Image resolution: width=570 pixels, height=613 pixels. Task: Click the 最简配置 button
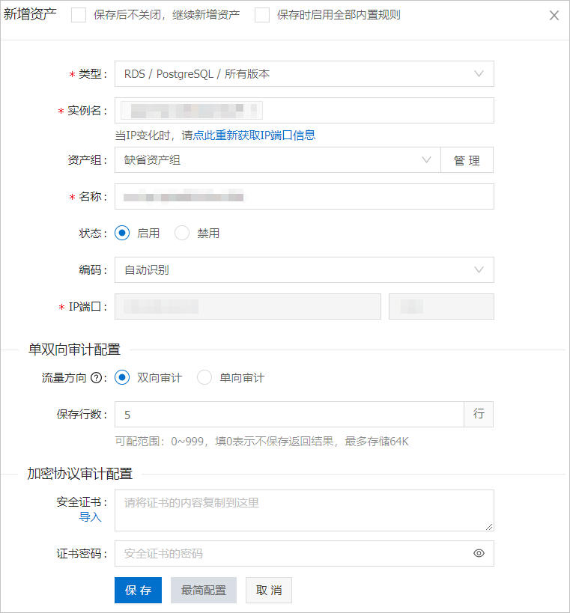(x=204, y=590)
